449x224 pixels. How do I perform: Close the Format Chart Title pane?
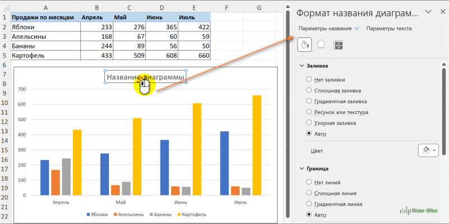(442, 12)
